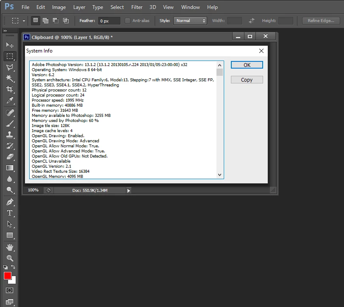
Task: Open the Style dropdown showing Normal
Action: (190, 21)
